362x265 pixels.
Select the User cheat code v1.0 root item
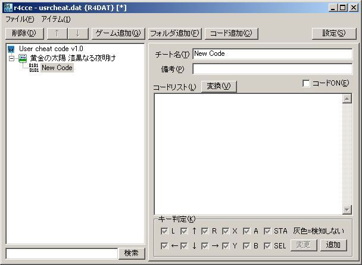tap(51, 49)
